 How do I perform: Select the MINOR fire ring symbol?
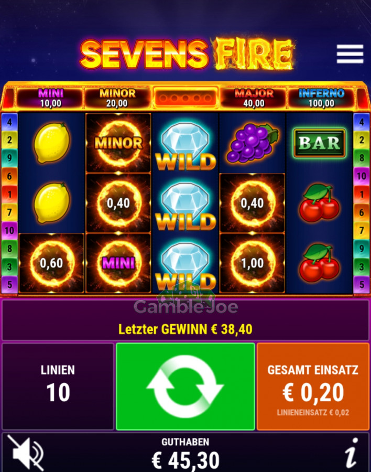[x=118, y=143]
